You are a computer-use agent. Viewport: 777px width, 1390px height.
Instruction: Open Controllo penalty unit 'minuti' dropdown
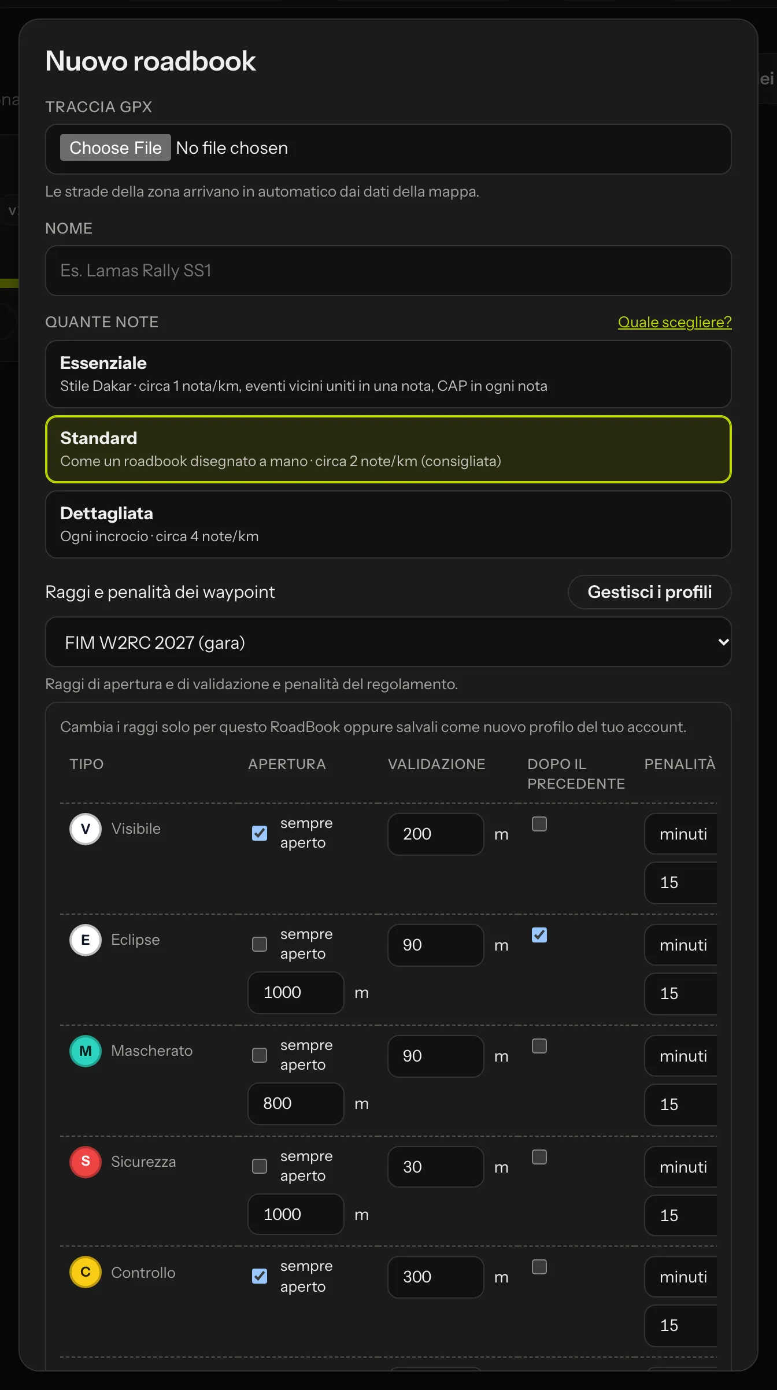[x=681, y=1277]
